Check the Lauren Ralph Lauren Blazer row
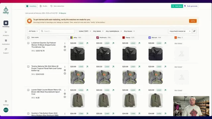The image size is (212, 119). (28, 90)
